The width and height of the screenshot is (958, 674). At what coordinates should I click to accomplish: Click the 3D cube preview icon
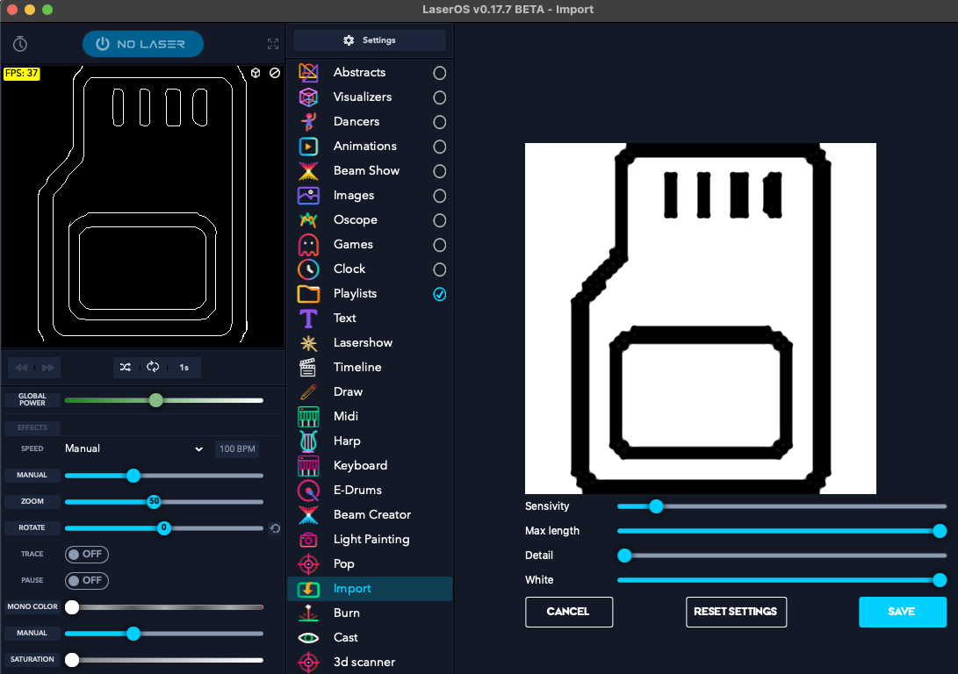coord(255,73)
